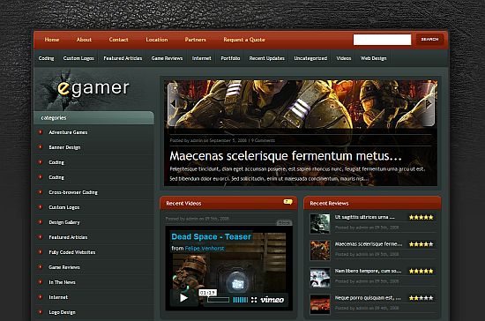Open the Nam libero tempore review
This screenshot has width=485, height=321.
pyautogui.click(x=368, y=271)
